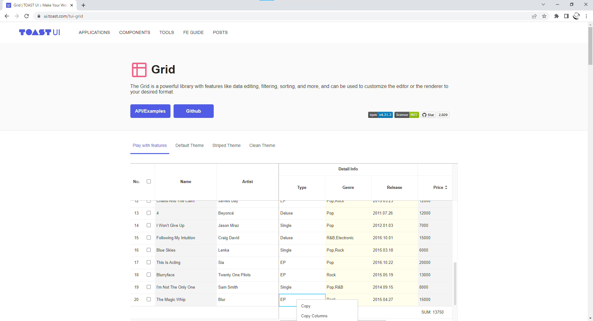The width and height of the screenshot is (593, 321).
Task: View site lock information icon
Action: [x=39, y=16]
